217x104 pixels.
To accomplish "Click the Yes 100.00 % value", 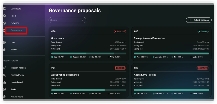I will (145, 57).
